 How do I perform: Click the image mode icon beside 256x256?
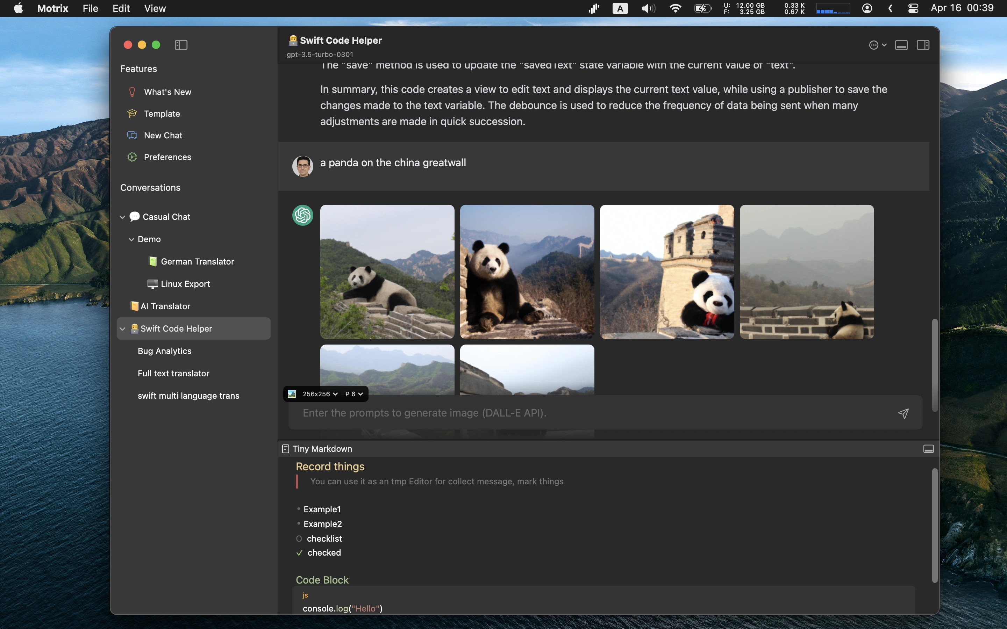click(292, 394)
